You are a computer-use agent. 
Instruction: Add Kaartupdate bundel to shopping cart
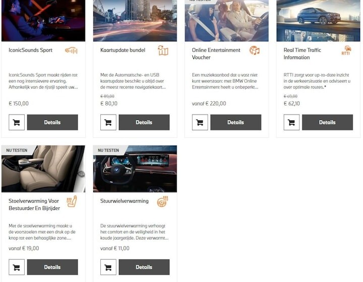click(108, 122)
